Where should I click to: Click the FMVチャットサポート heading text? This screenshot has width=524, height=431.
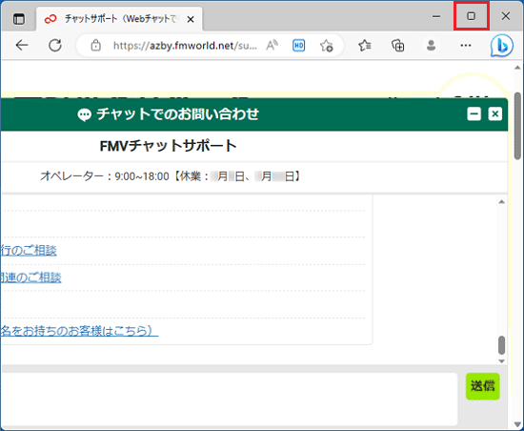coord(168,146)
